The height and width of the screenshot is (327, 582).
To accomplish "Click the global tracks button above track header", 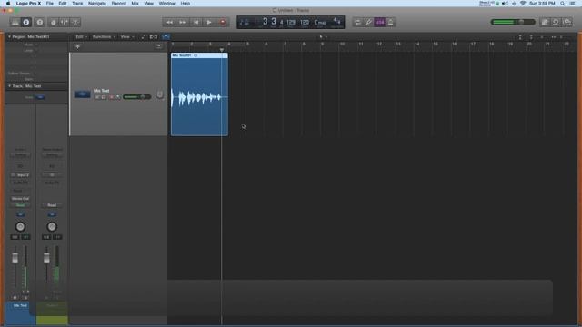I will point(158,46).
